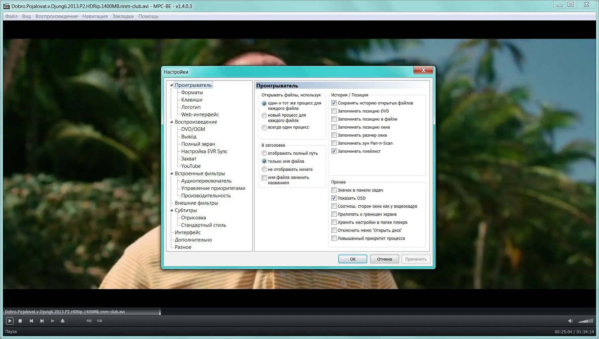Enable Запоминать позицию DVD checkbox

click(334, 111)
